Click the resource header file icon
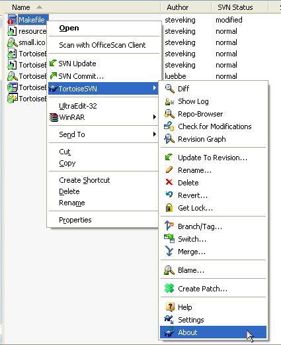281x345 pixels. [x=12, y=31]
